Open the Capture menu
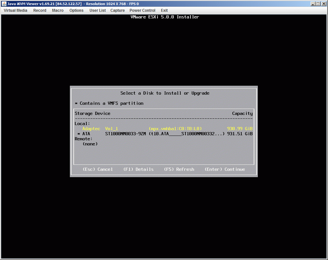The image size is (328, 260). pos(117,10)
